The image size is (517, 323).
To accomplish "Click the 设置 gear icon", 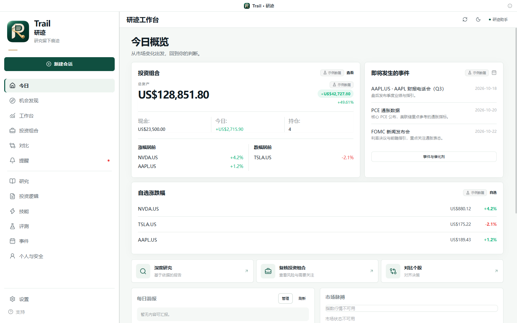I will 13,299.
